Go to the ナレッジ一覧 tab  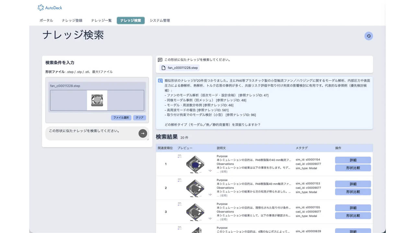101,20
